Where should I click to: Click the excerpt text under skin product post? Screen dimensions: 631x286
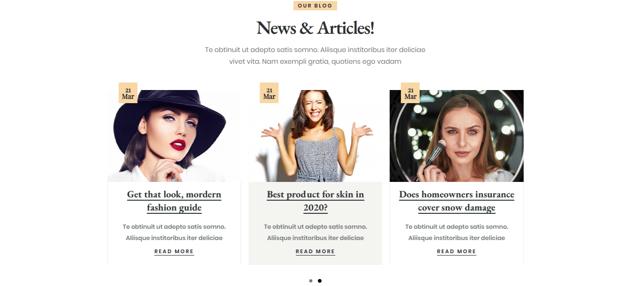[315, 232]
